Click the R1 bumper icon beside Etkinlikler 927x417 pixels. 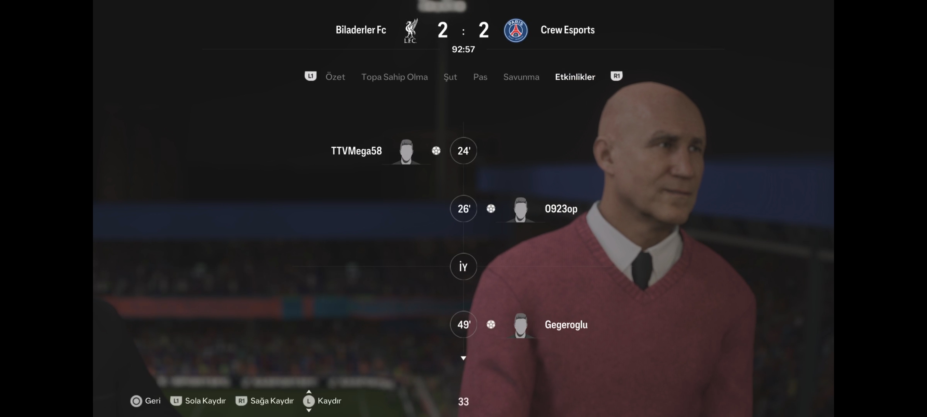pos(616,76)
